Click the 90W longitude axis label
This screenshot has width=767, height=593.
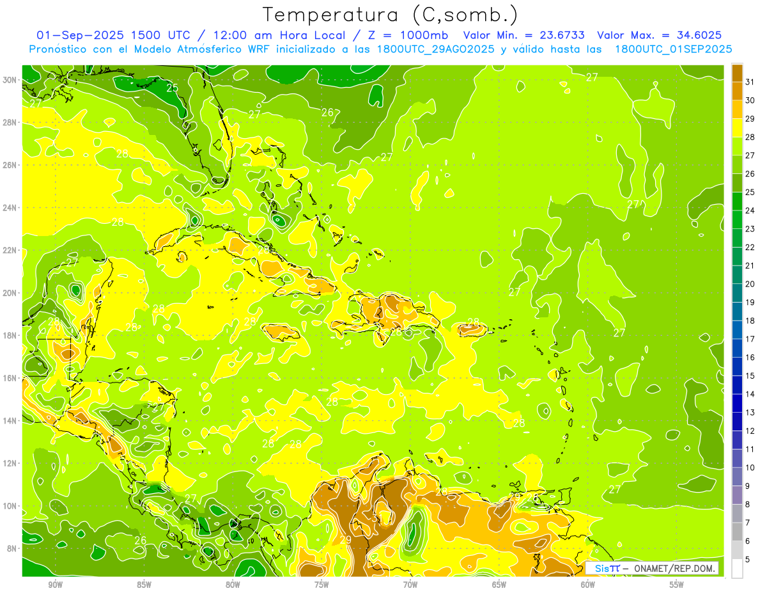tap(55, 585)
